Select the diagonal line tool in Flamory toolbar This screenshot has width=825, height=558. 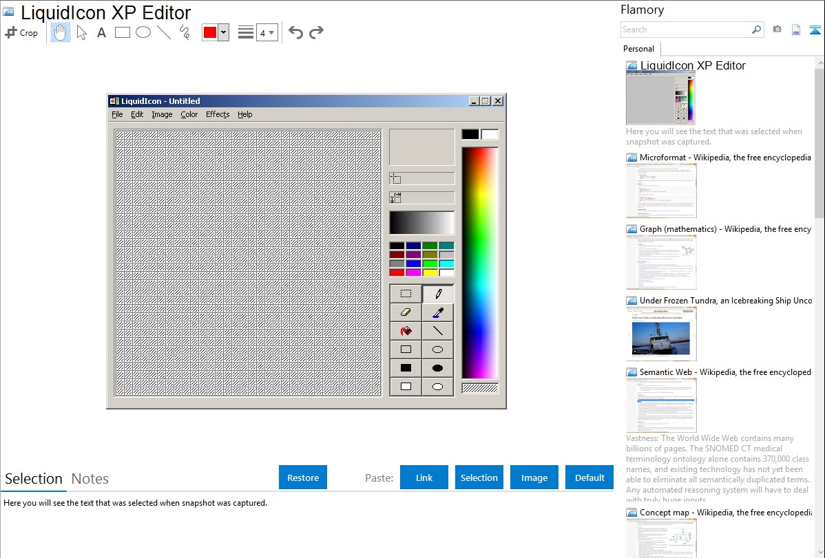pyautogui.click(x=164, y=32)
